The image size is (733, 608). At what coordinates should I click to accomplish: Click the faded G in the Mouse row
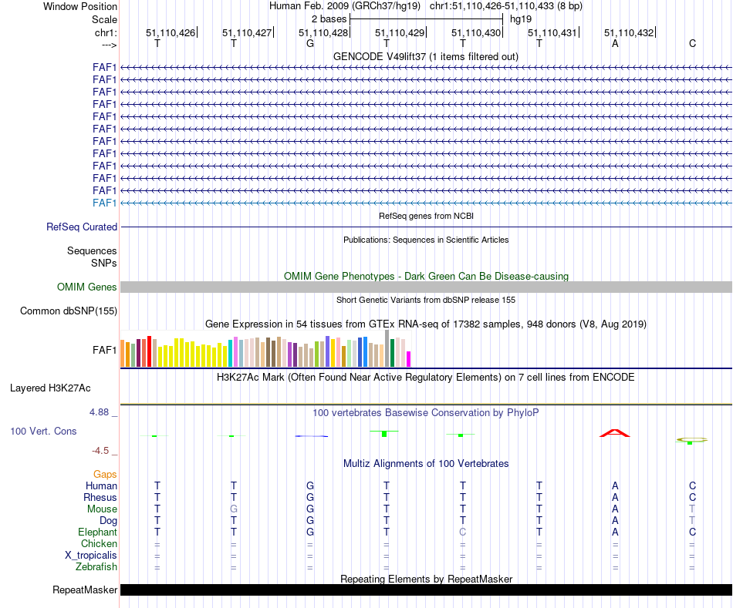(x=234, y=509)
